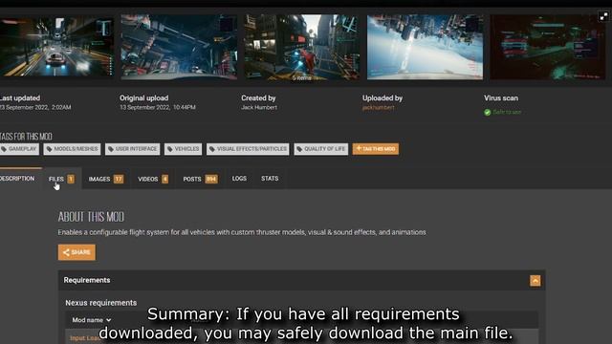Open the upside-down sky city thumbnail
Viewport: 612px width, 344px height.
425,47
